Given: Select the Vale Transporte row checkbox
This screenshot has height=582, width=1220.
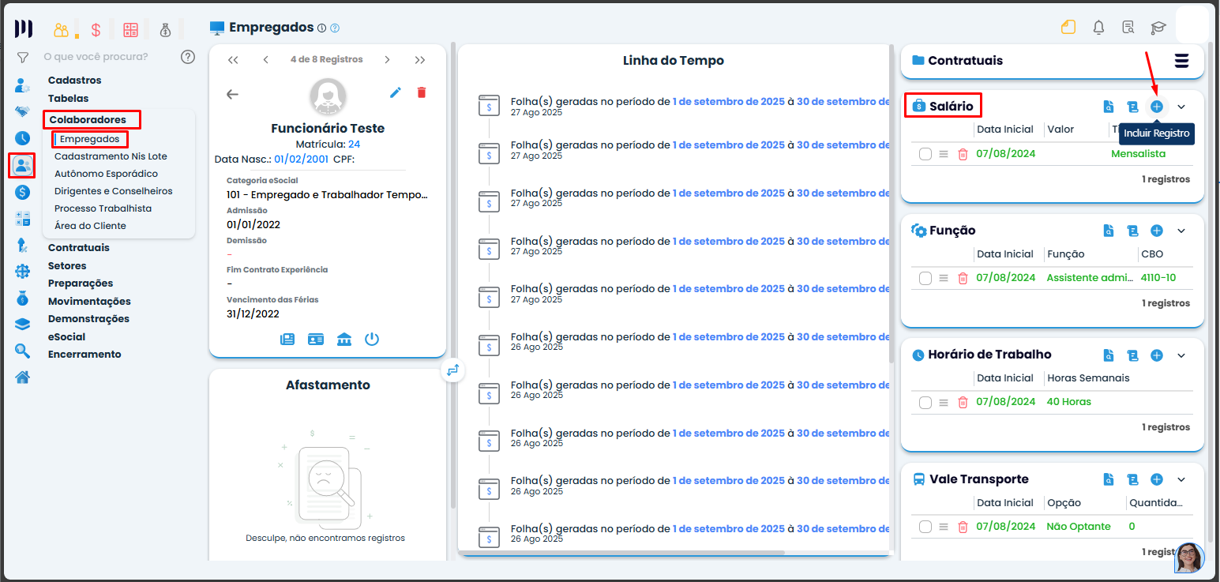Looking at the screenshot, I should point(925,527).
